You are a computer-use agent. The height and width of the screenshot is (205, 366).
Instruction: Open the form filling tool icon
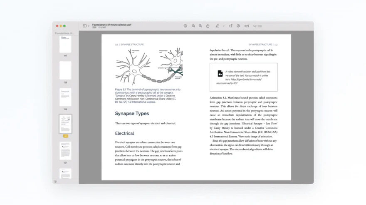point(247,26)
